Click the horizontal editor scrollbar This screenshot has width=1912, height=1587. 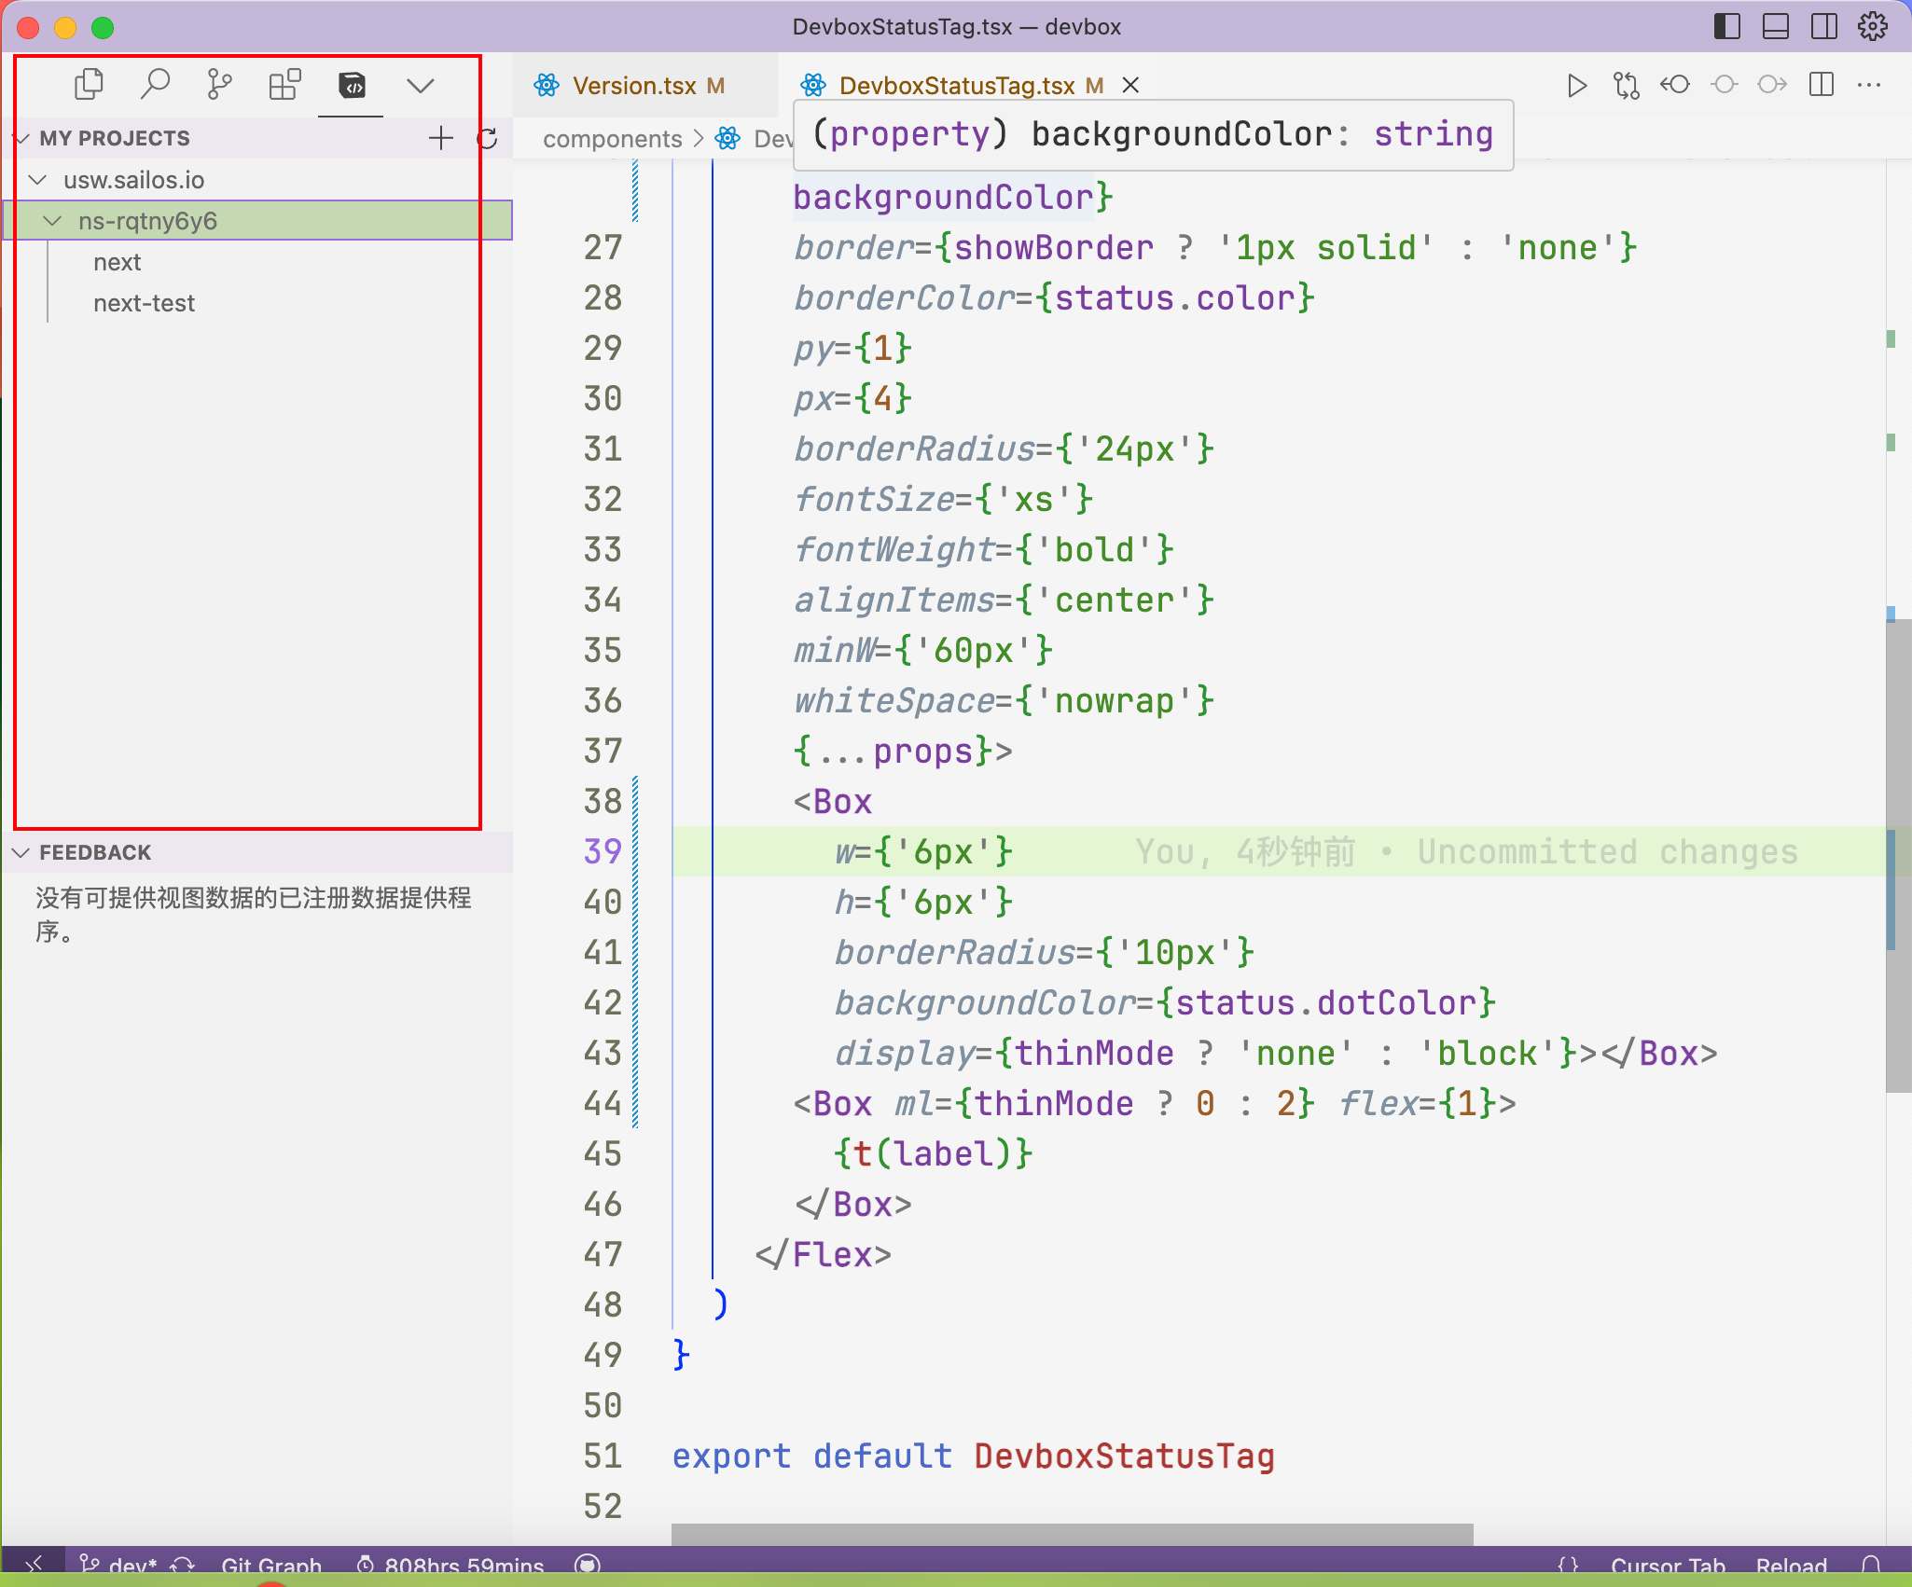tap(1072, 1534)
